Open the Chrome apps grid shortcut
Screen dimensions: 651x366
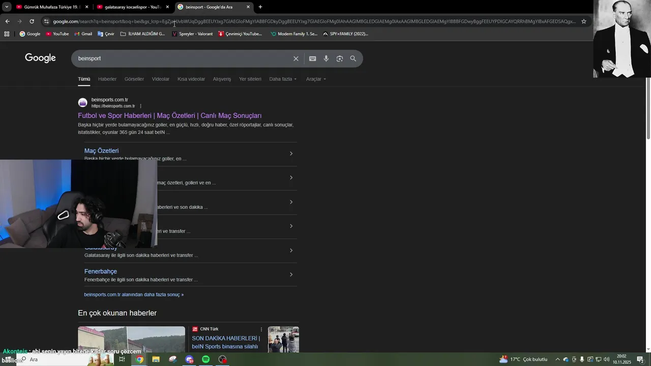(7, 34)
